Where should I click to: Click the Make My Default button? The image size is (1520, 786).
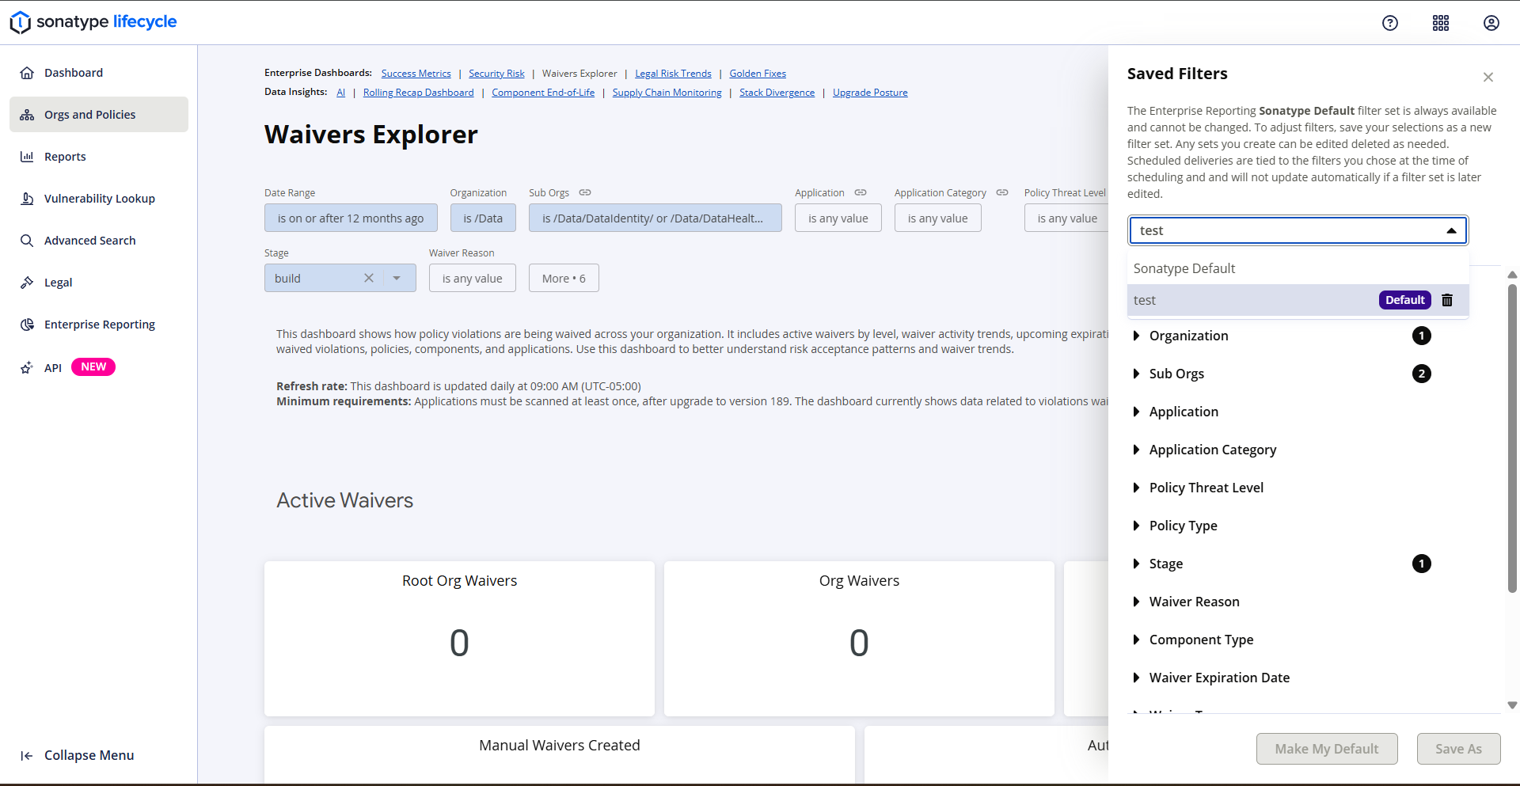[x=1327, y=749]
